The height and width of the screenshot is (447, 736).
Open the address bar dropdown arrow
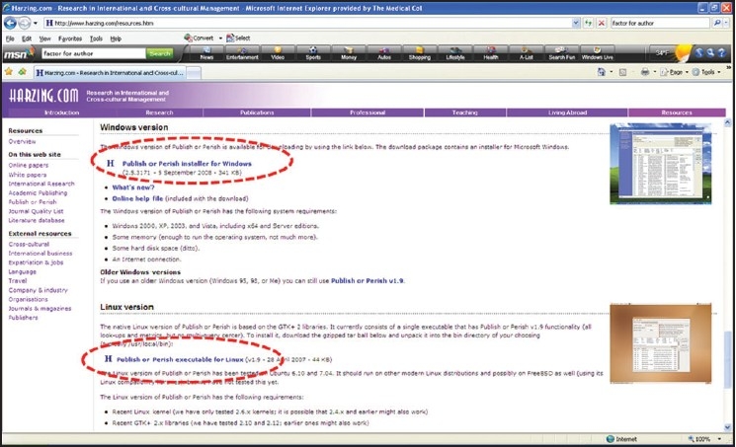point(576,23)
